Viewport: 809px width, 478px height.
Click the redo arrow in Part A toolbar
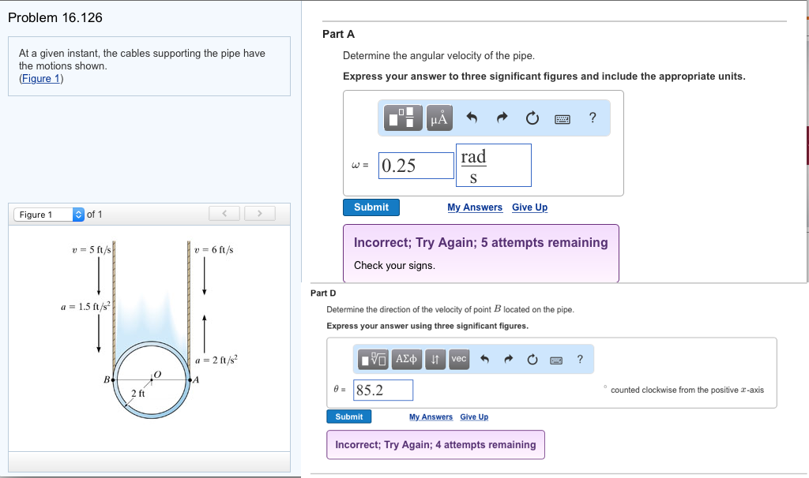tap(502, 118)
